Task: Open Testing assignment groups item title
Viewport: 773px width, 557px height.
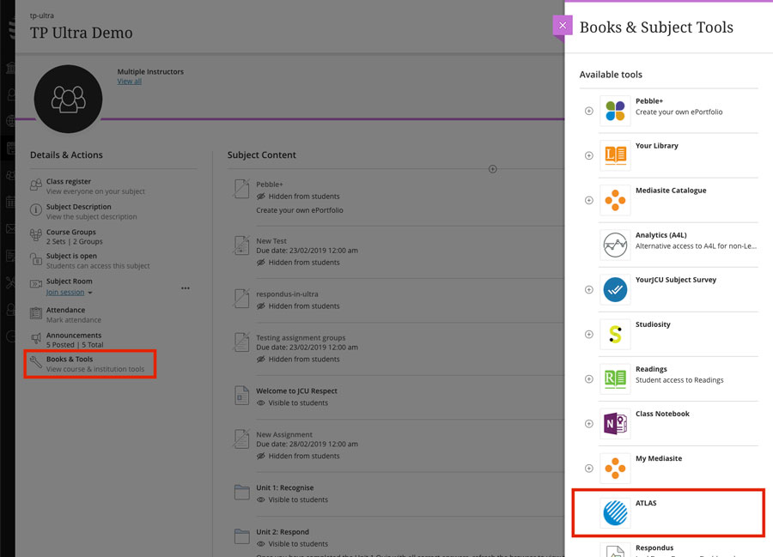Action: coord(301,338)
